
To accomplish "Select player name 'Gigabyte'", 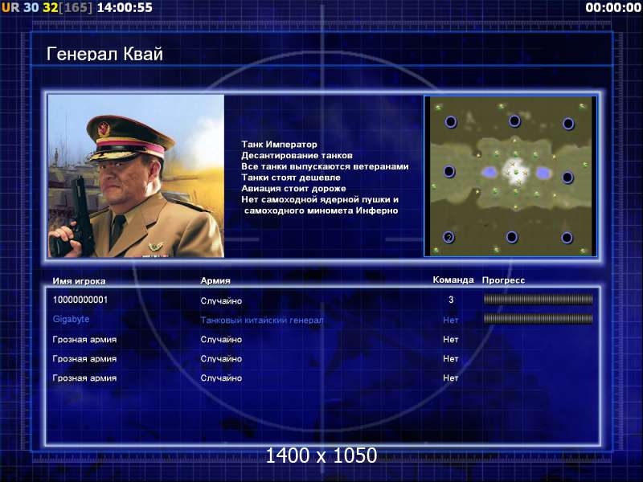I will coord(71,319).
